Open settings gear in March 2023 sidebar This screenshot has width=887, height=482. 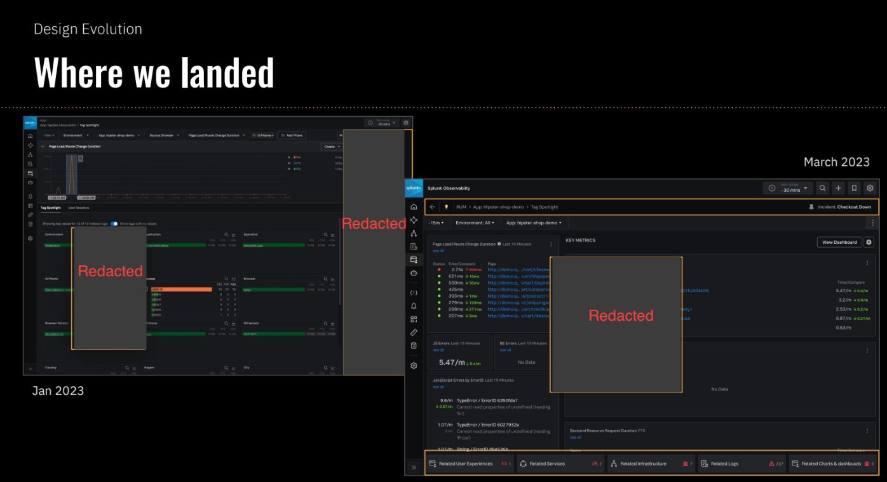point(414,366)
